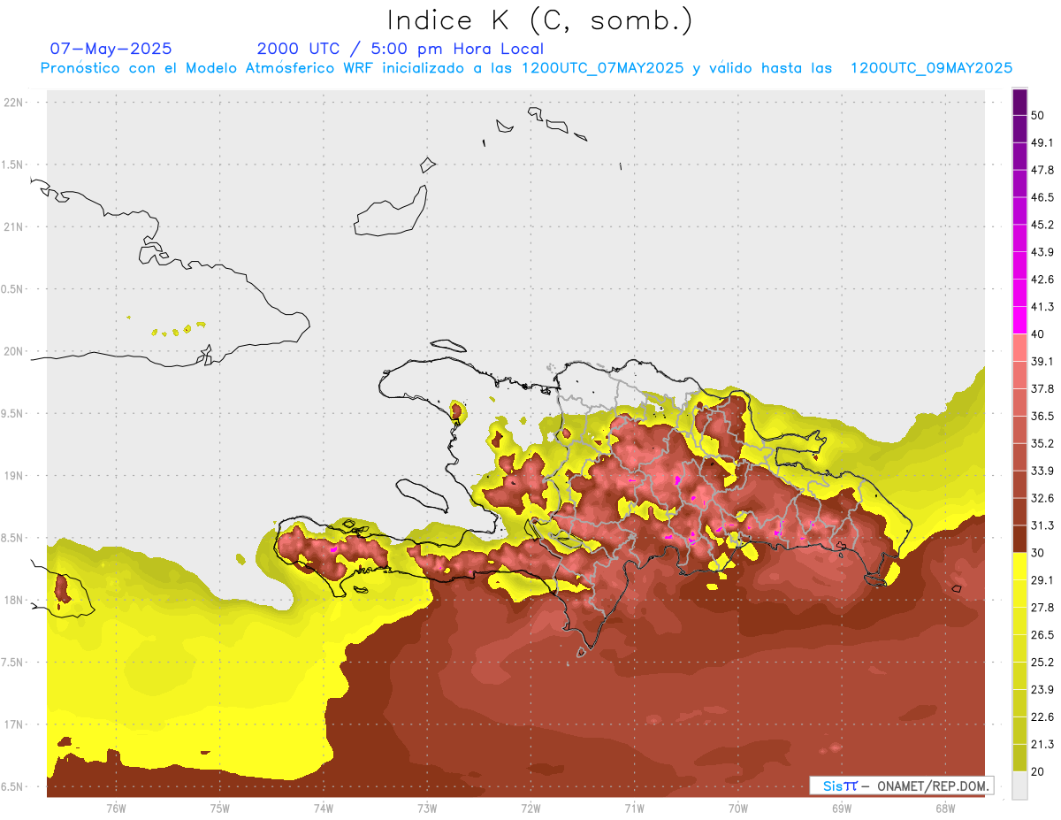
Task: Select the salmon swatch between 39.1 and 40
Action: [x=1019, y=348]
